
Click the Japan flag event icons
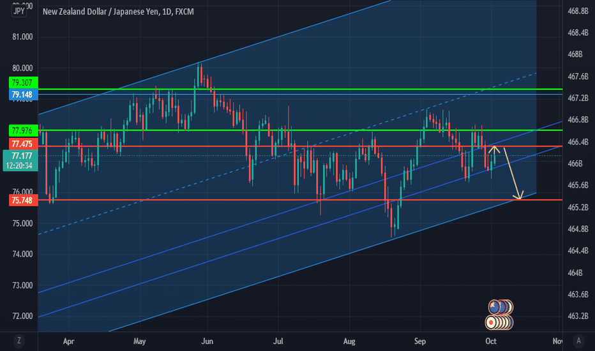[x=499, y=322]
